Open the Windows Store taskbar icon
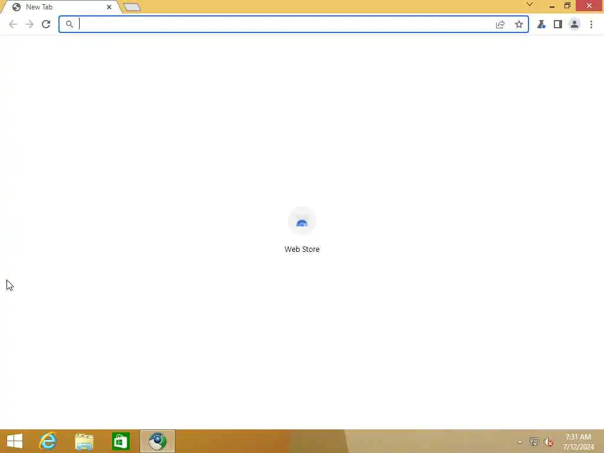Viewport: 604px width, 453px height. (x=120, y=441)
